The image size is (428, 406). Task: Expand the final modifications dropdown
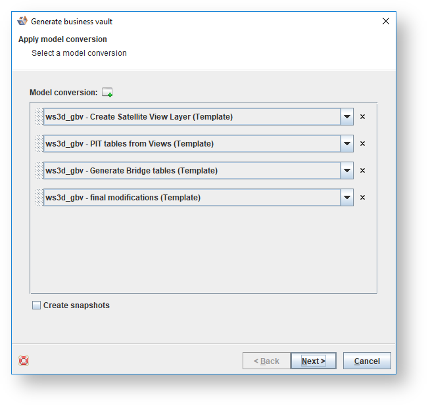[346, 198]
